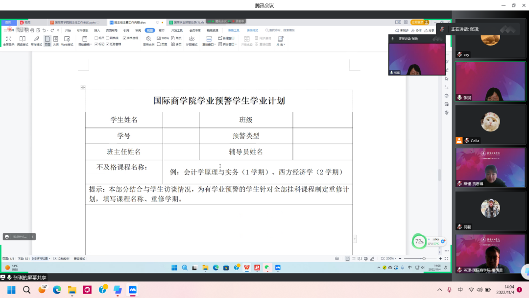Toggle the 网格线 gridlines checkbox
Image resolution: width=529 pixels, height=298 pixels.
tap(108, 38)
